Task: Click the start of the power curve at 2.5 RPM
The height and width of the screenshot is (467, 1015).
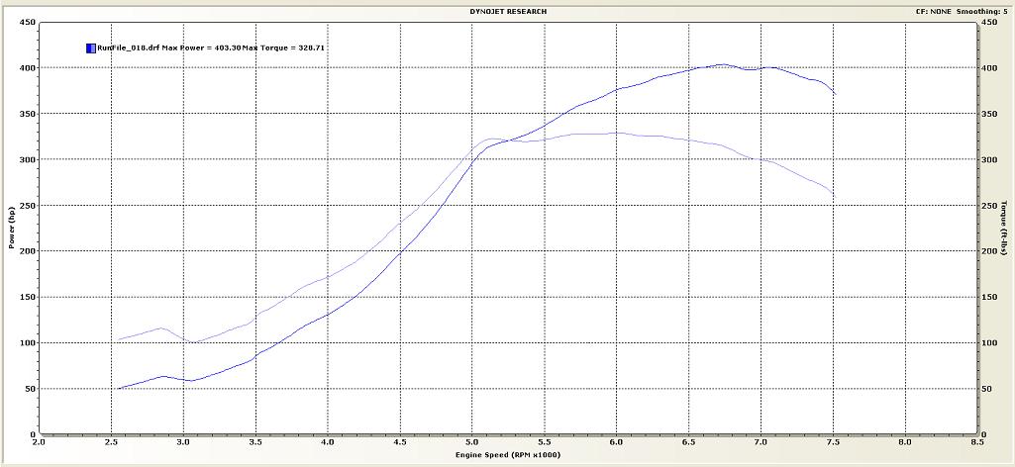Action: click(119, 388)
